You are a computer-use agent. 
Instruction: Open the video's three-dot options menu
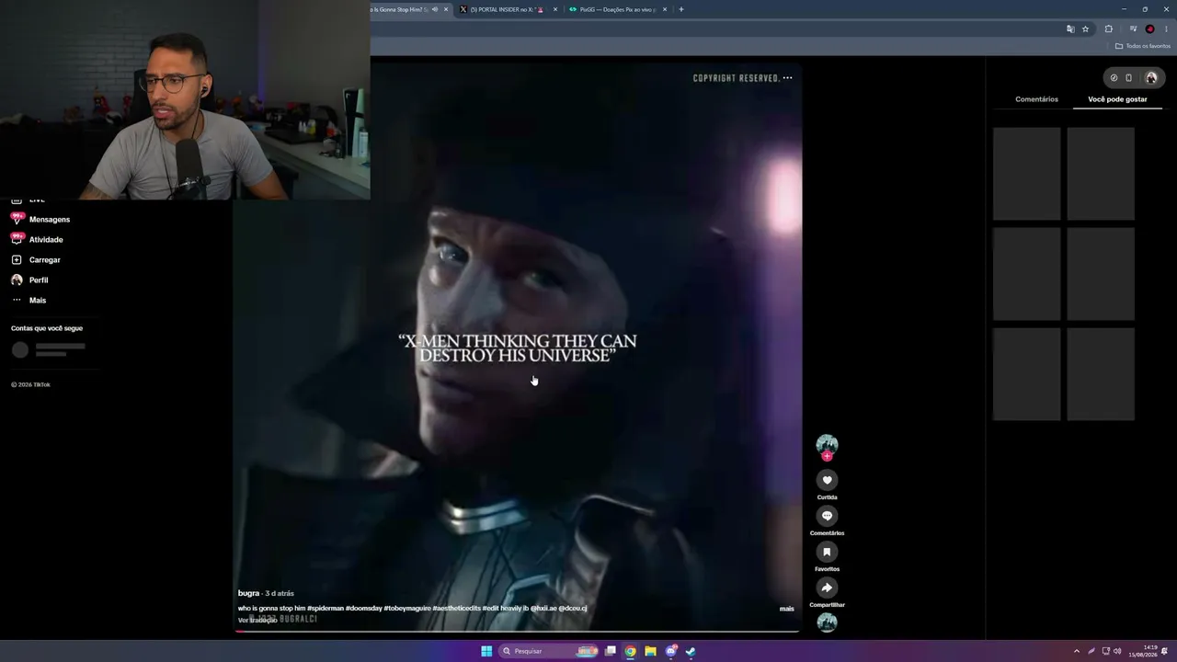coord(787,78)
